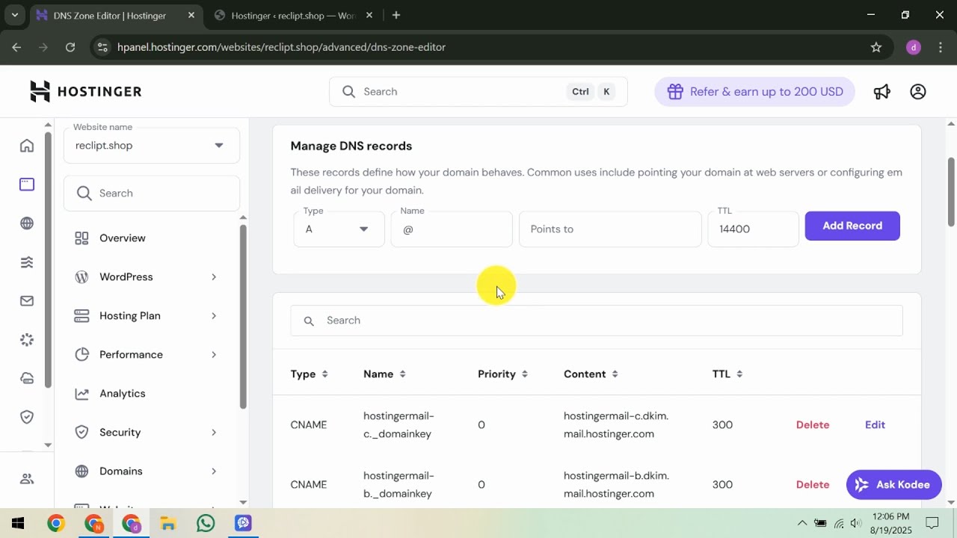Edit the hostingermail-c._domainkey record
This screenshot has width=957, height=538.
[875, 424]
